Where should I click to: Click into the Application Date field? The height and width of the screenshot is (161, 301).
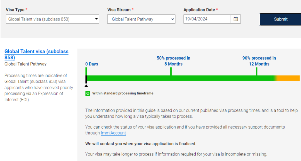[207, 19]
